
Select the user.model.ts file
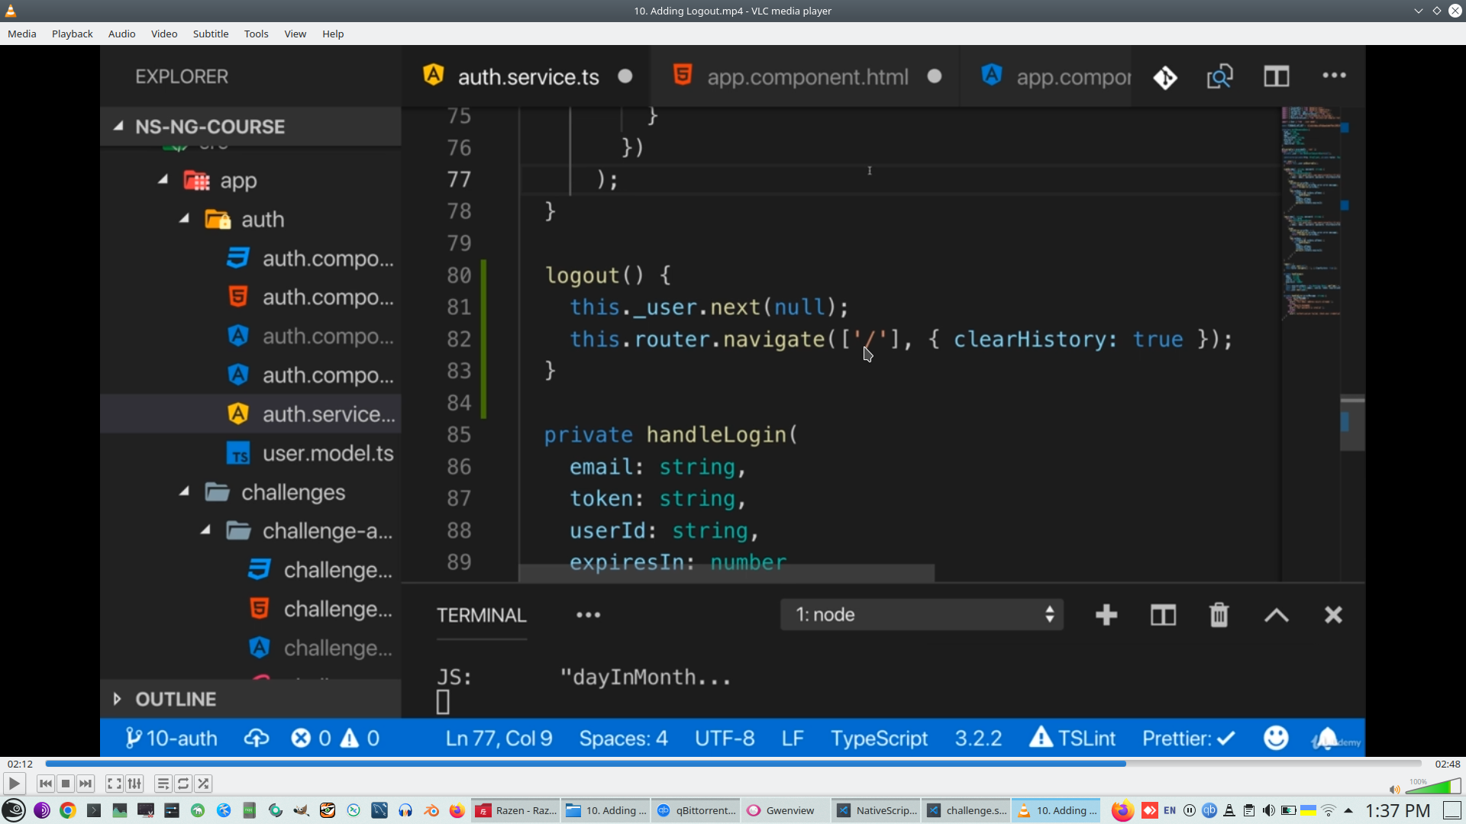click(x=328, y=454)
